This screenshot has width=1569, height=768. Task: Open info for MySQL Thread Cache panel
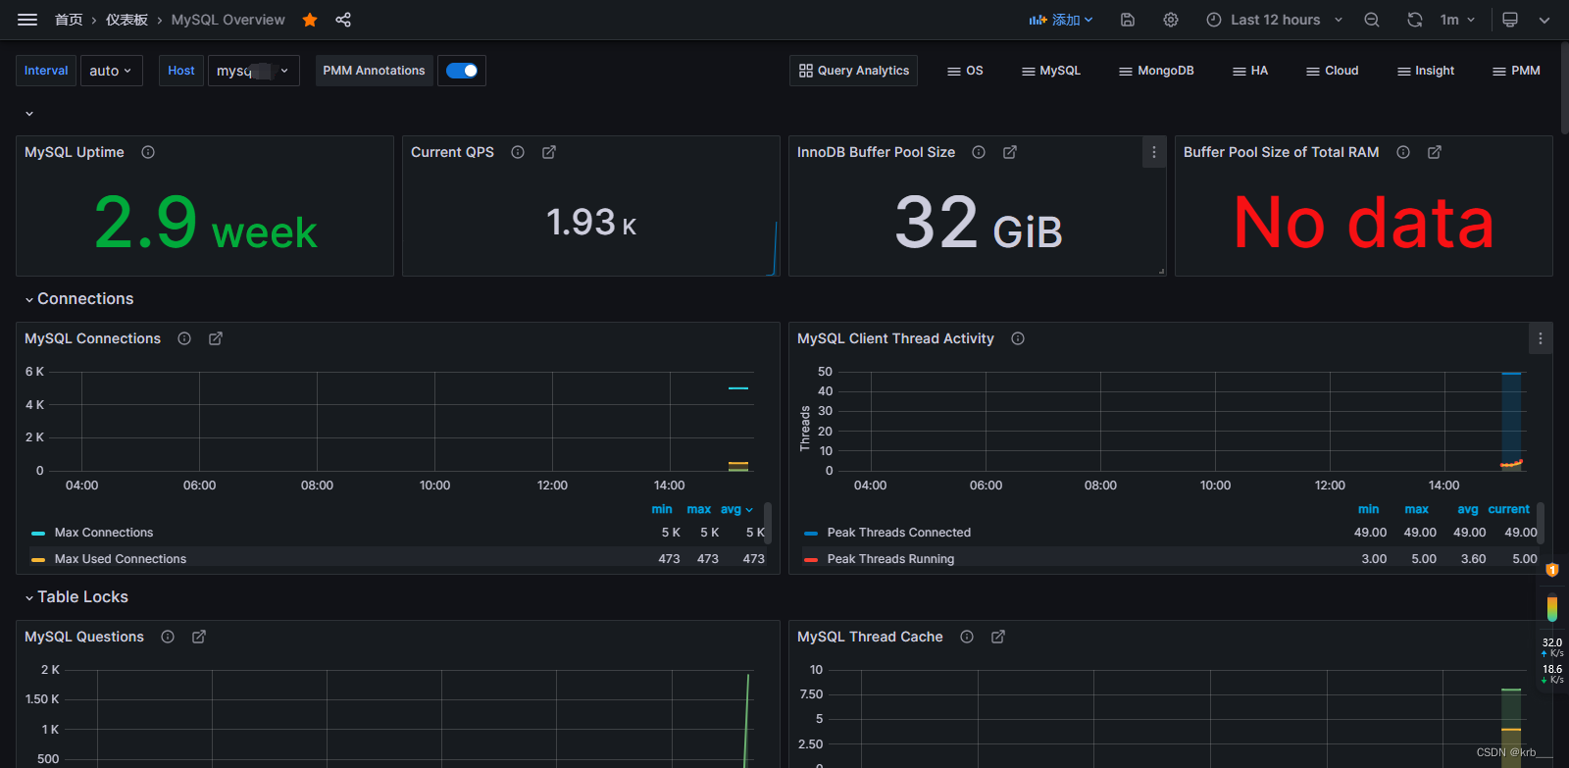tap(967, 637)
